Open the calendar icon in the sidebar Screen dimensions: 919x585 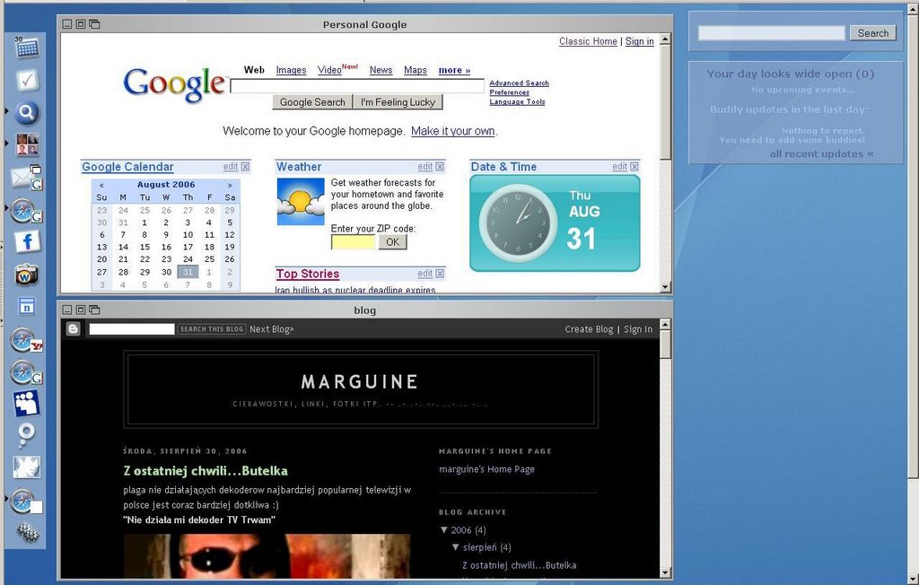click(x=26, y=48)
